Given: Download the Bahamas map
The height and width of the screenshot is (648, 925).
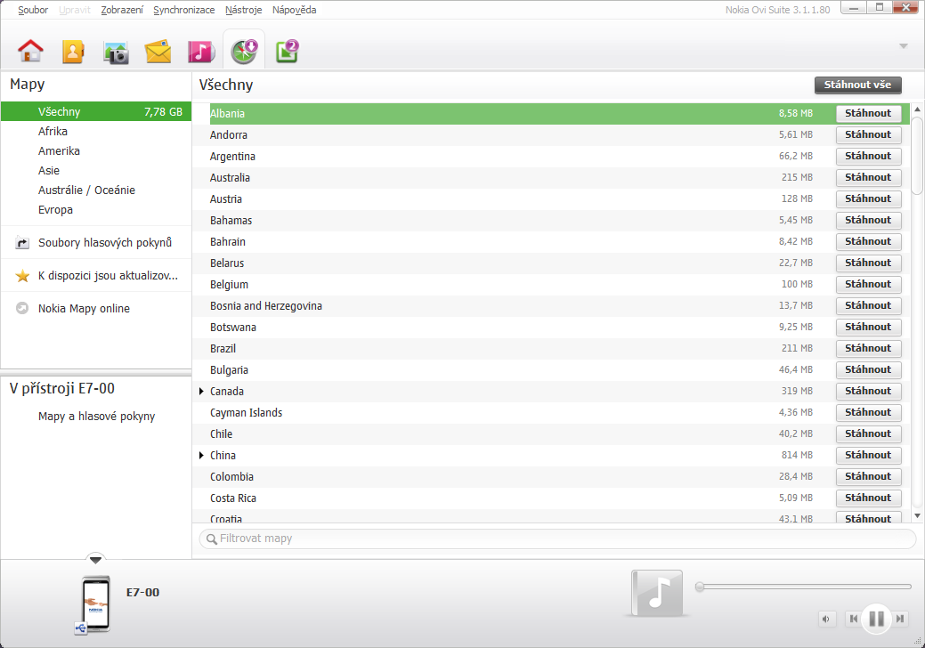Looking at the screenshot, I should pos(868,220).
